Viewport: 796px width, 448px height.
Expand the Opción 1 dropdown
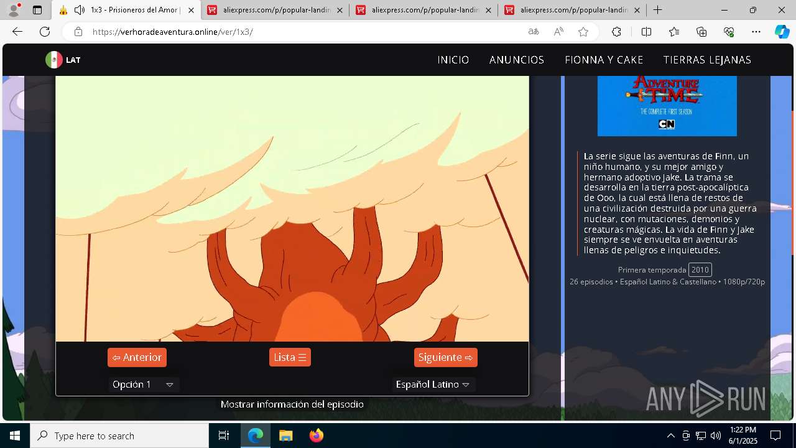(144, 385)
